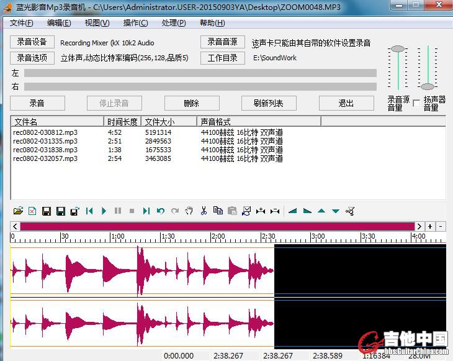Toggle the checkbox beside 扬声器音量
This screenshot has height=361, width=453.
point(416,103)
